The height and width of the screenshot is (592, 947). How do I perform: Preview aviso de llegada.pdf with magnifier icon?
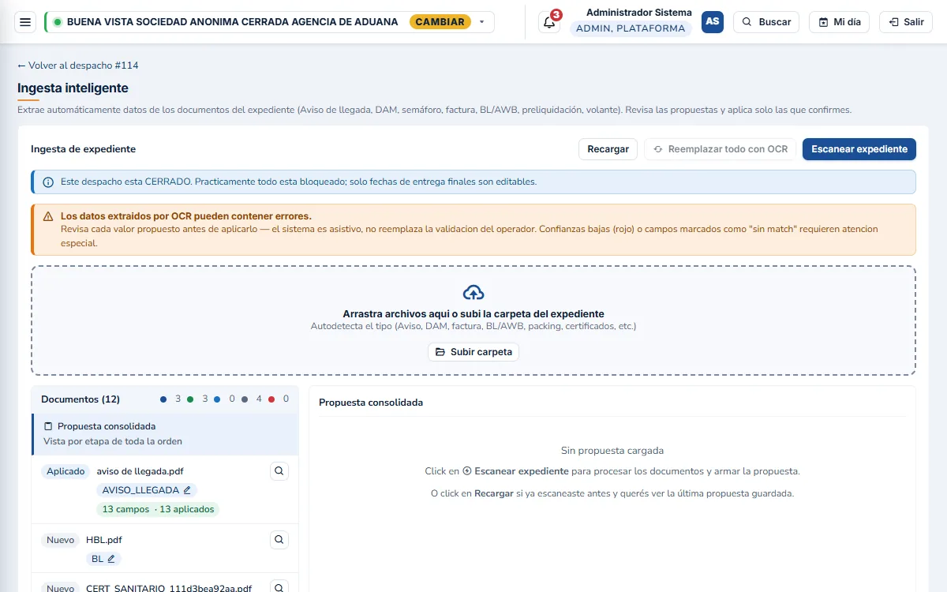point(279,471)
